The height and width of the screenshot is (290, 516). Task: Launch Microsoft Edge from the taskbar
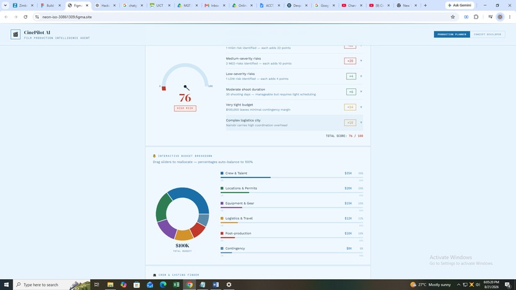click(x=163, y=285)
